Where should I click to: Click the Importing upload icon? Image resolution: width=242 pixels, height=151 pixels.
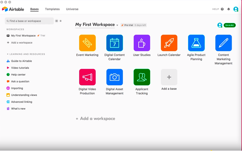pos(8,88)
